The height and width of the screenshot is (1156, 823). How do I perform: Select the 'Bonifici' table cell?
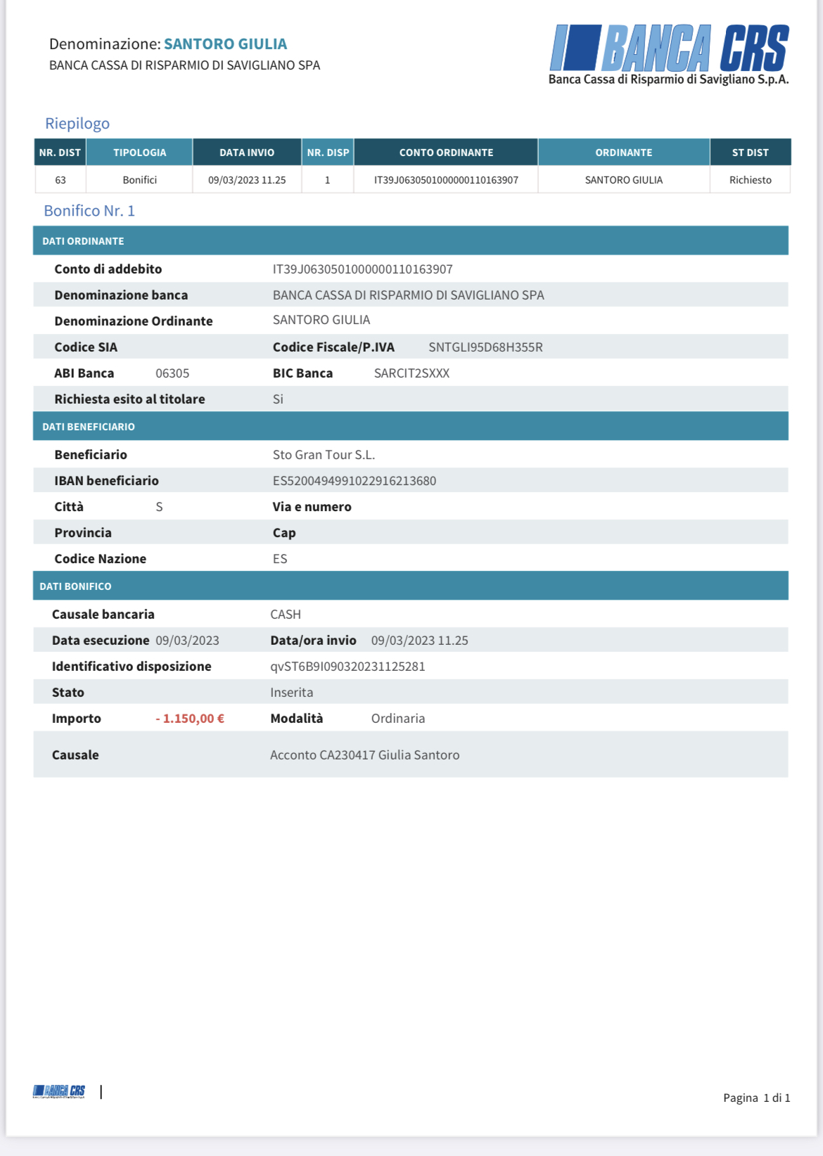pos(139,180)
